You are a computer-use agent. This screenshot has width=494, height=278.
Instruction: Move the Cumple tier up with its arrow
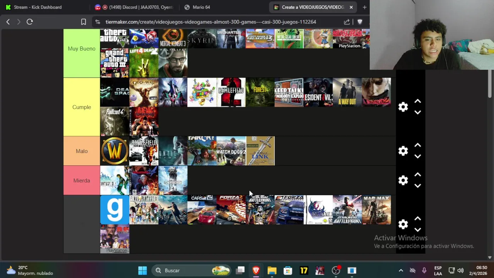[x=418, y=101]
